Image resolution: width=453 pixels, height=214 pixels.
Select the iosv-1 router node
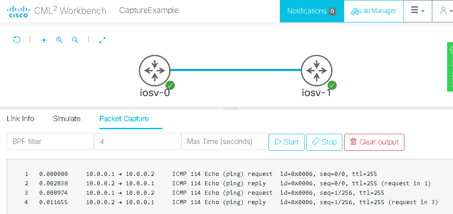[317, 70]
